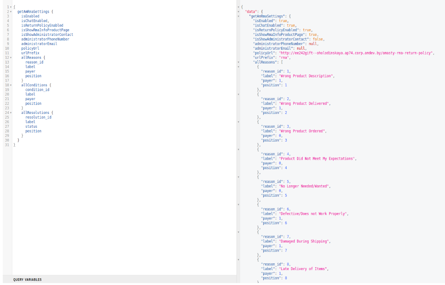Collapse the root brace on line 1

11,7
